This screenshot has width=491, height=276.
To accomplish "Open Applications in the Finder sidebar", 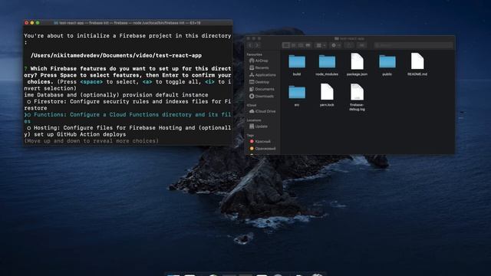I will (262, 75).
